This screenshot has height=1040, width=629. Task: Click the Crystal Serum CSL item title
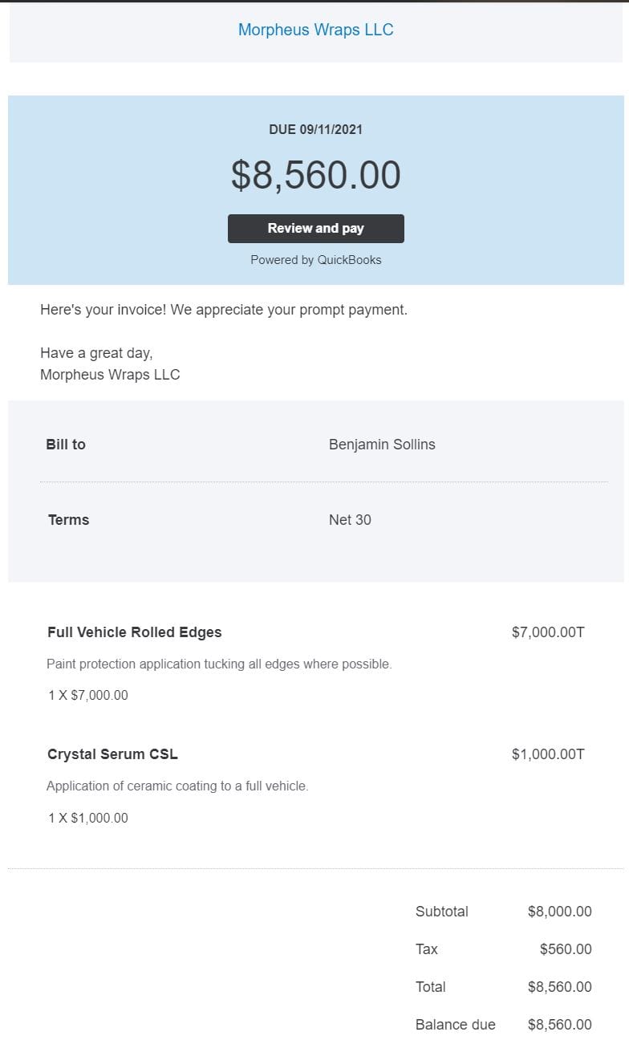[x=112, y=754]
